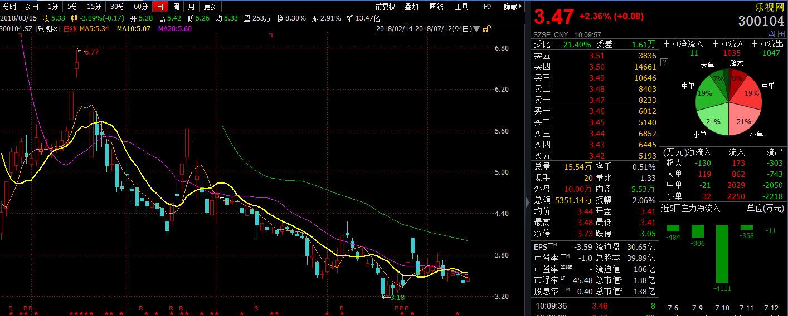Click the 乐视网 stock name at top right

768,8
